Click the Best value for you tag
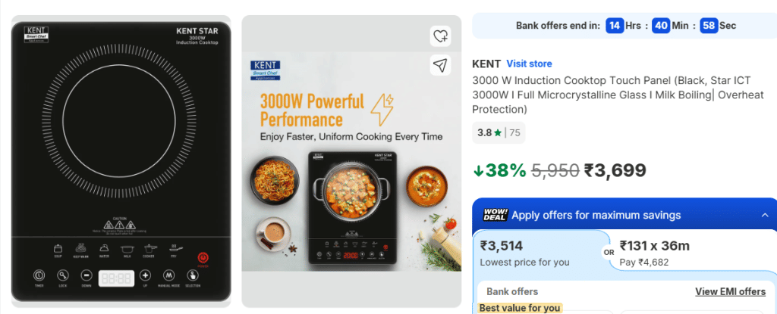Viewport: 777px width, 314px height. point(520,308)
